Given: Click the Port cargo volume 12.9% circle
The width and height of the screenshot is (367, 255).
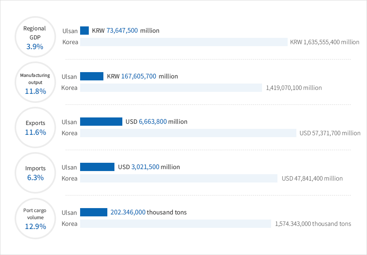Looking at the screenshot, I should 36,218.
